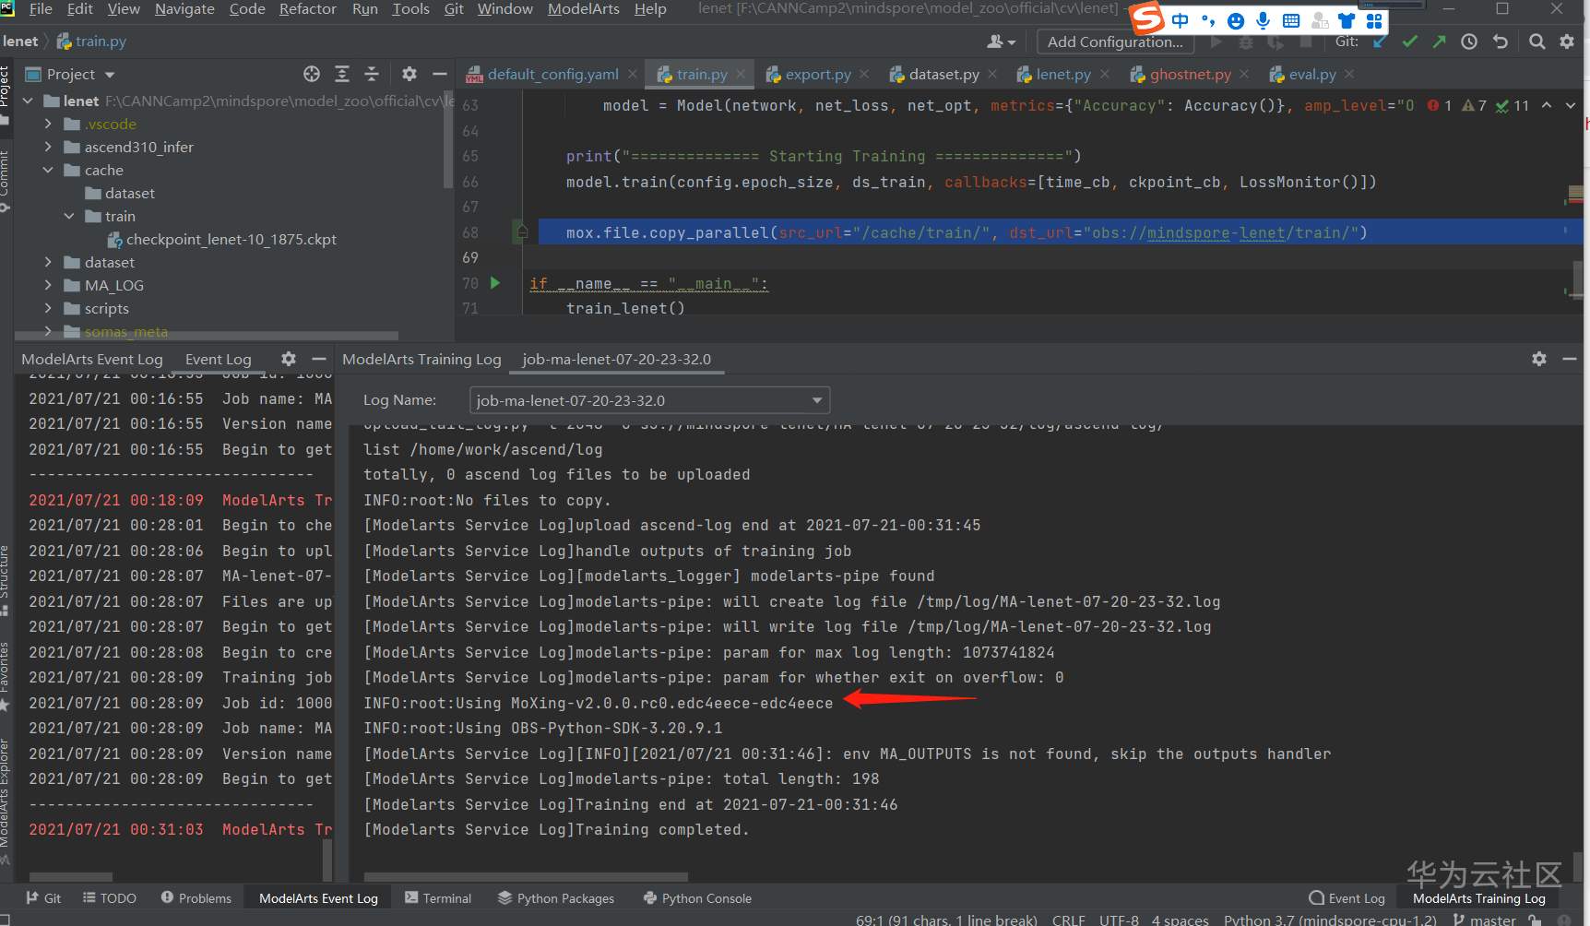Expand the ascend310_infer folder
The height and width of the screenshot is (926, 1590).
tap(48, 147)
